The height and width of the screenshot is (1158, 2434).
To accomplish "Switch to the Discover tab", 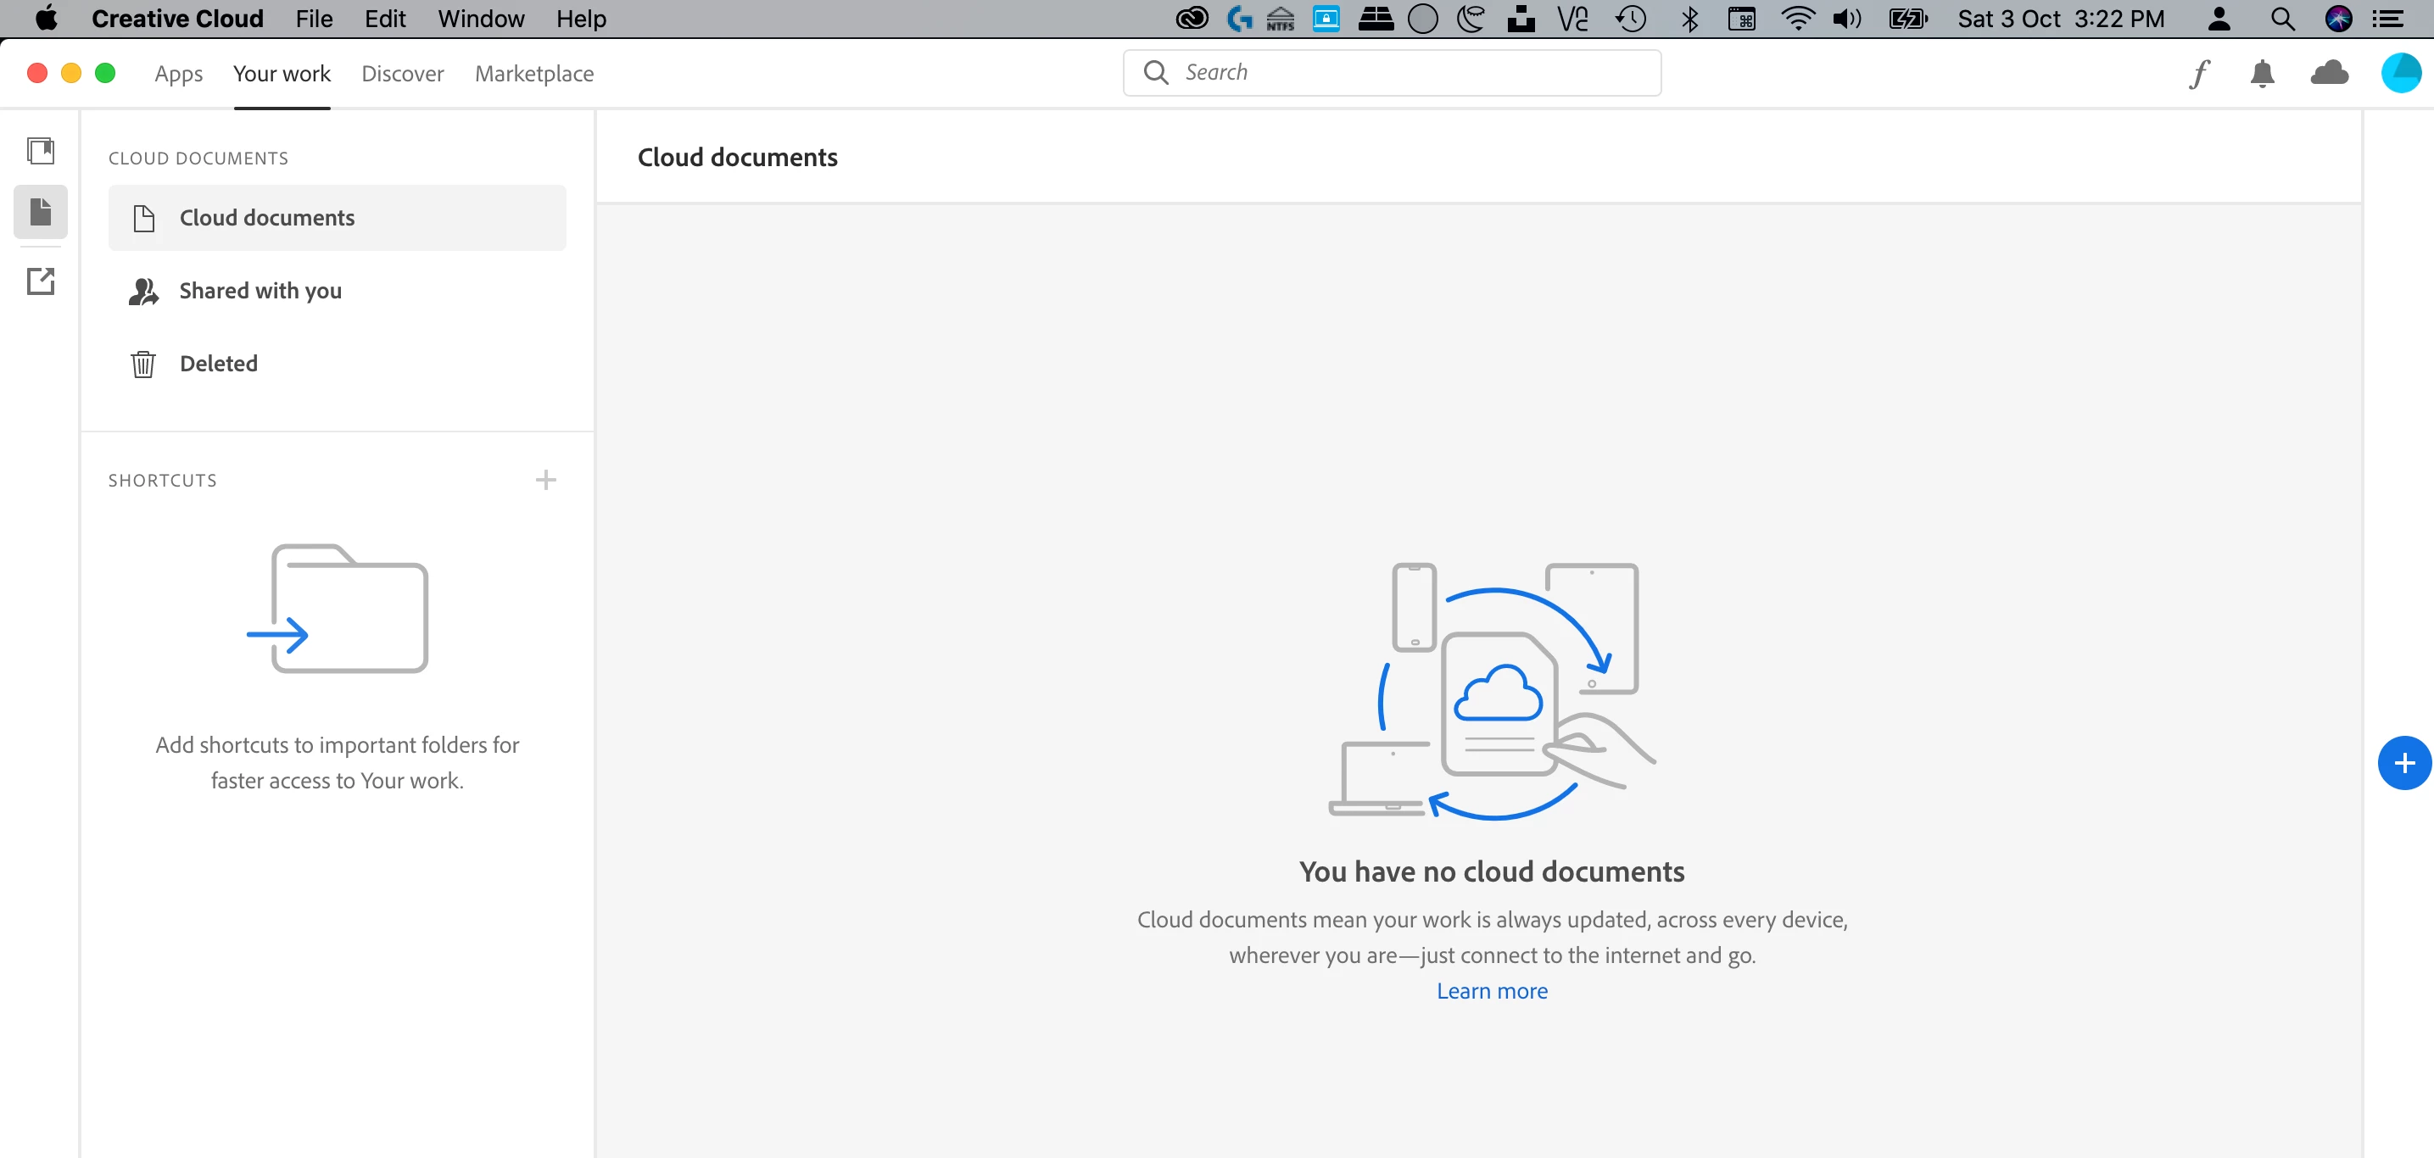I will (x=403, y=74).
